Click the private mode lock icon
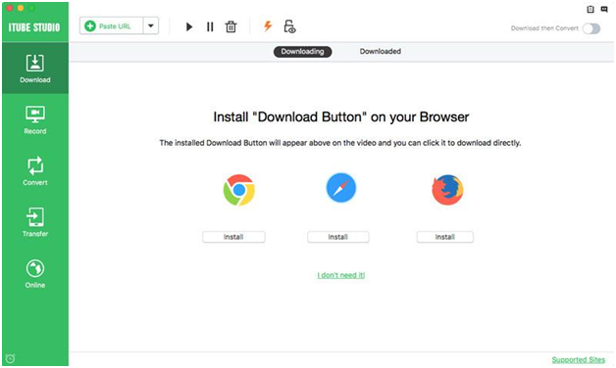 click(289, 26)
